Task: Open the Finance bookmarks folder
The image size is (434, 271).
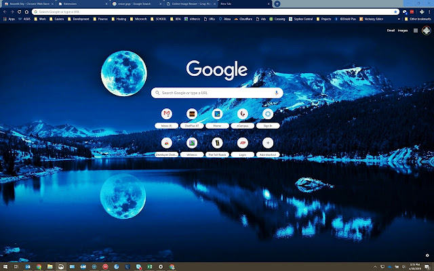Action: point(100,19)
